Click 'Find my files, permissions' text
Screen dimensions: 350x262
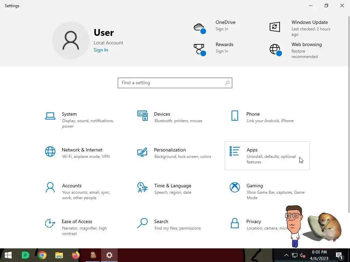tap(177, 228)
